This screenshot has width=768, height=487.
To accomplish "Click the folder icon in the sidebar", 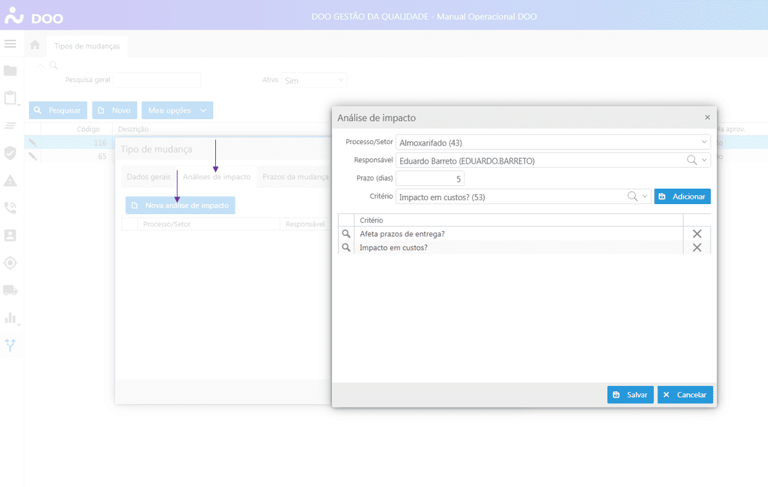I will coord(10,71).
